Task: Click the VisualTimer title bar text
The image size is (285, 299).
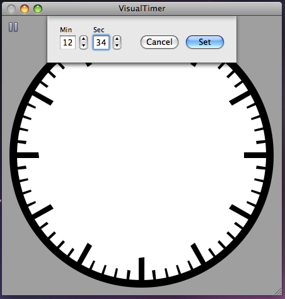Action: pyautogui.click(x=142, y=9)
